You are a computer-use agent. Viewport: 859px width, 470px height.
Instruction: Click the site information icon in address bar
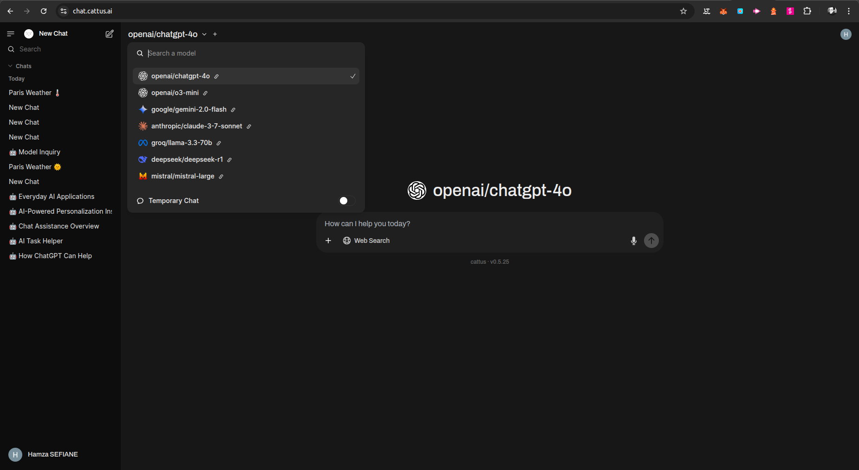(x=64, y=11)
